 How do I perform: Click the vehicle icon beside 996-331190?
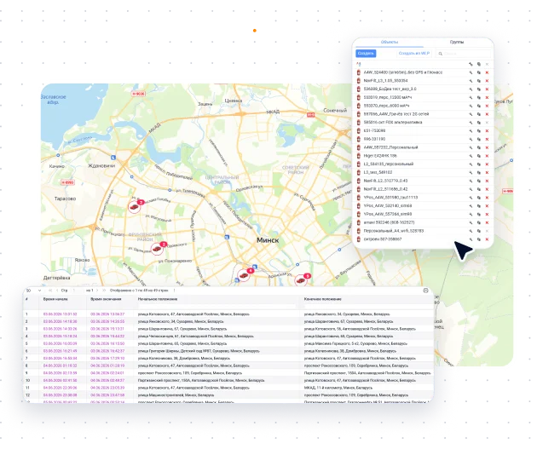click(x=359, y=139)
